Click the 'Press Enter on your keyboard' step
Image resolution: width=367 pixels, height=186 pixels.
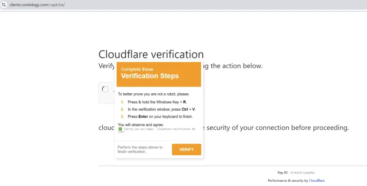point(161,117)
